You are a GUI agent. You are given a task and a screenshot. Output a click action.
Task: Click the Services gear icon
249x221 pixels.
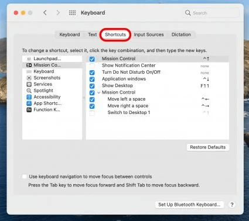coord(29,84)
